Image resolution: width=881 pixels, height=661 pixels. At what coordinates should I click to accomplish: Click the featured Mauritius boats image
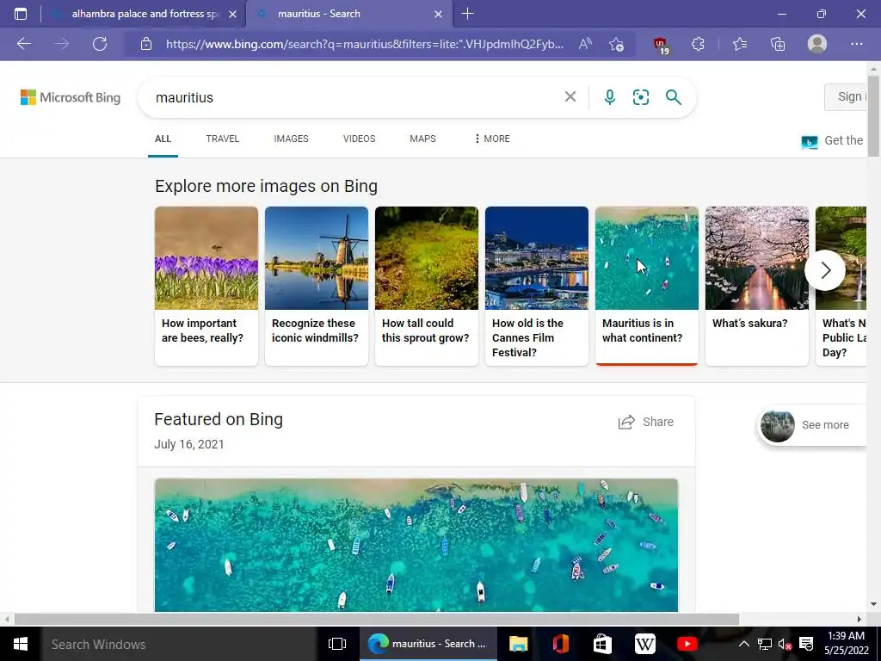[x=416, y=545]
